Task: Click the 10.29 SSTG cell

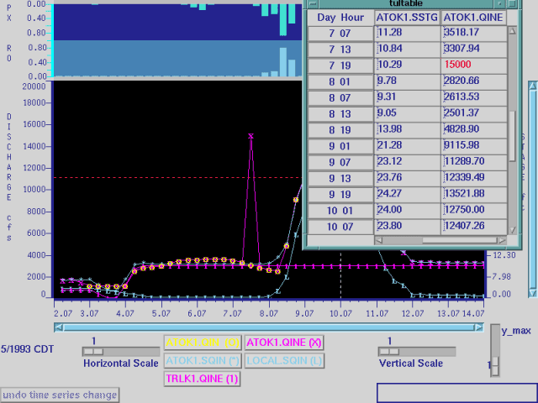Action: [x=407, y=65]
